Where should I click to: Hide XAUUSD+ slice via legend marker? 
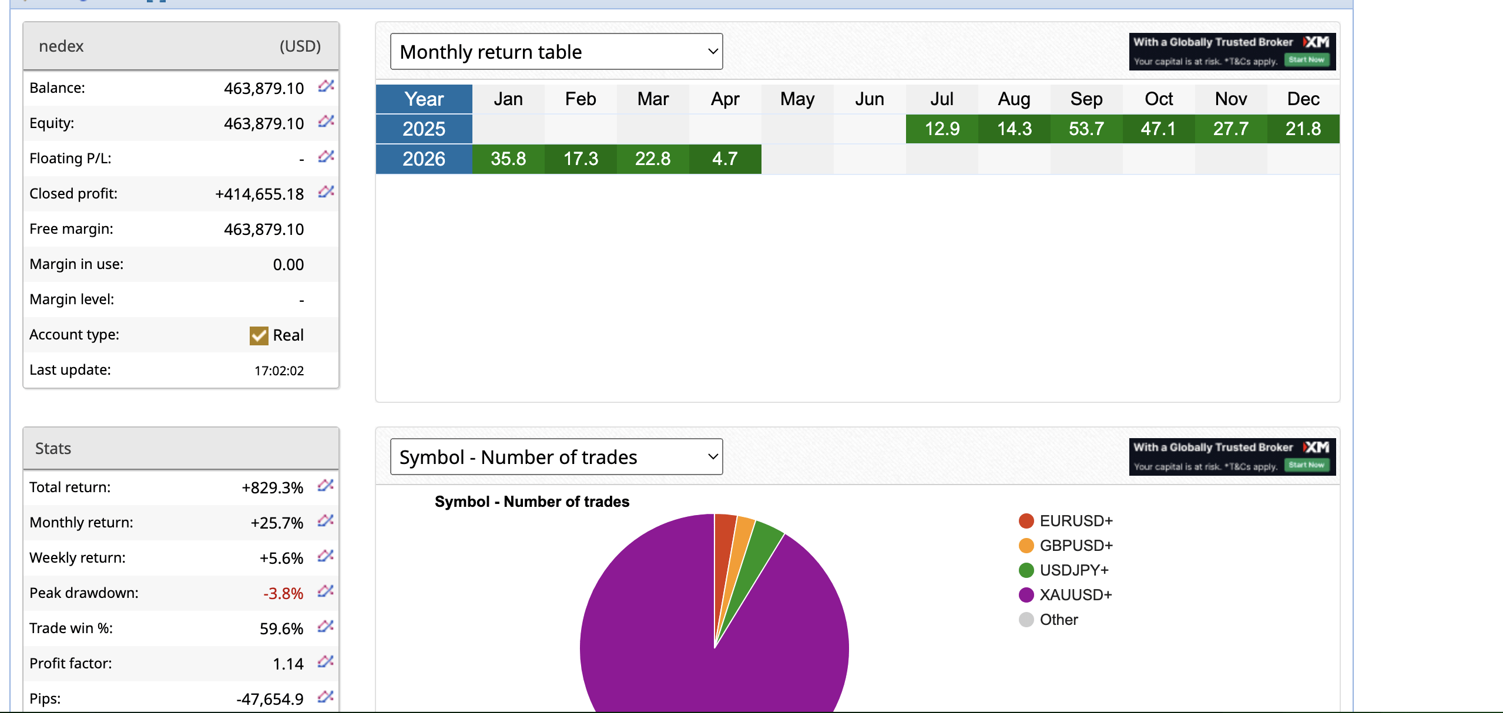1025,594
